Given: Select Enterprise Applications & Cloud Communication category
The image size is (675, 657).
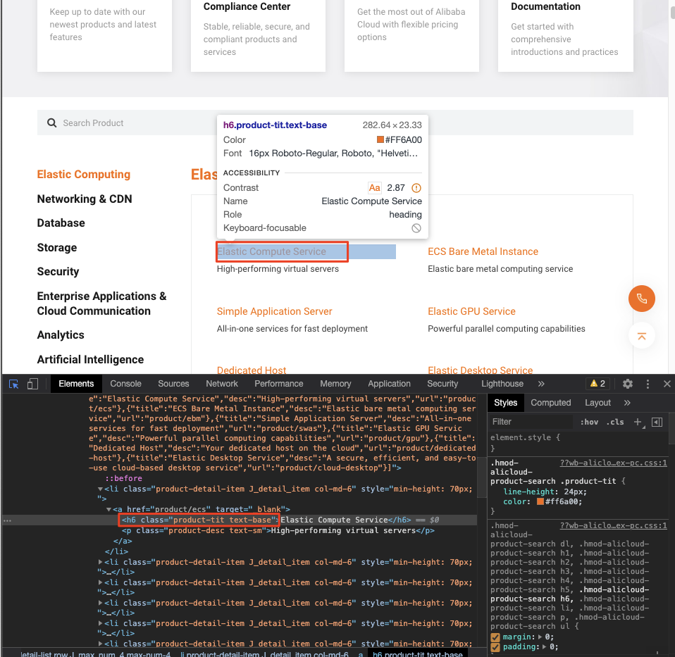Looking at the screenshot, I should [x=101, y=304].
